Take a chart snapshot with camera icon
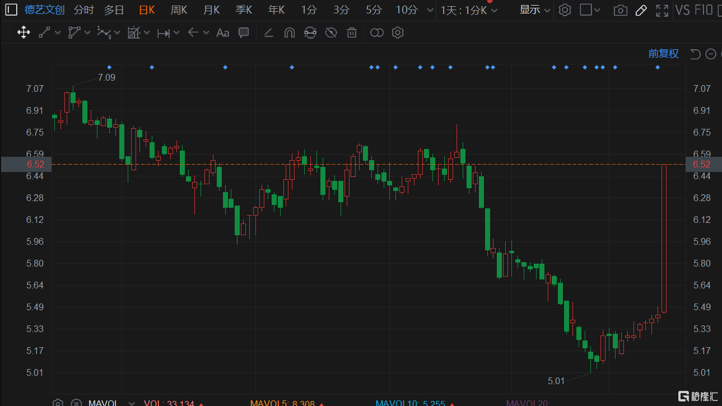 [620, 10]
